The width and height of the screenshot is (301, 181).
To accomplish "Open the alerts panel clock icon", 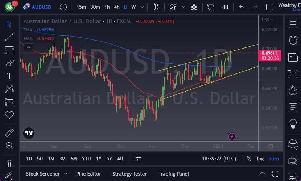I will click(x=293, y=41).
